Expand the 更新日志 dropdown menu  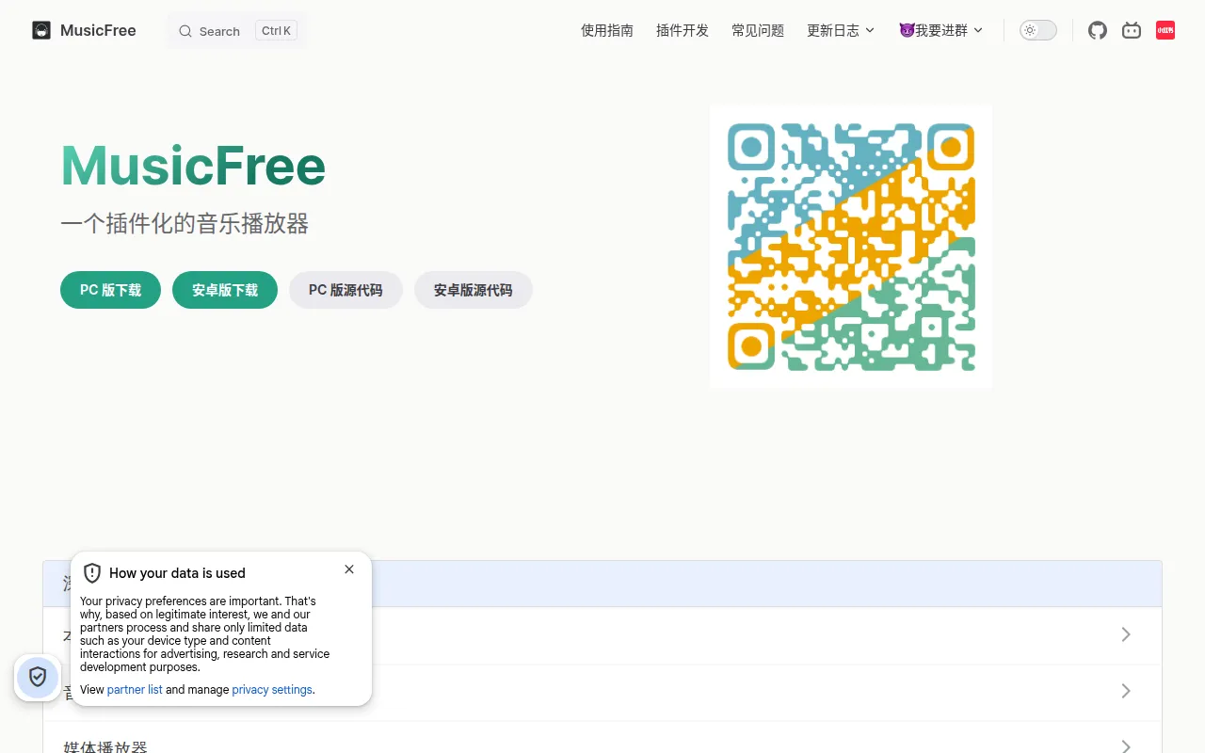click(x=841, y=31)
